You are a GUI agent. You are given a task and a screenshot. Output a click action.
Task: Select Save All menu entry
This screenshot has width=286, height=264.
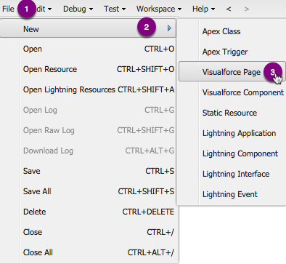99,191
